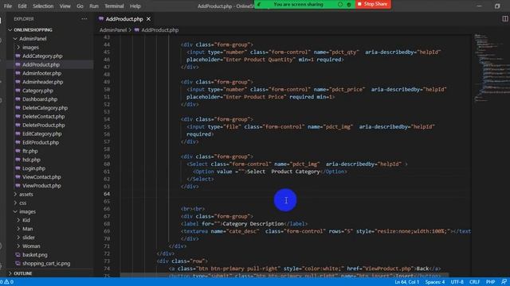Close the AddProduct.php tab

149,19
